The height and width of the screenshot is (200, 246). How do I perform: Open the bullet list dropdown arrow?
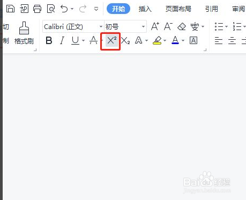click(226, 26)
